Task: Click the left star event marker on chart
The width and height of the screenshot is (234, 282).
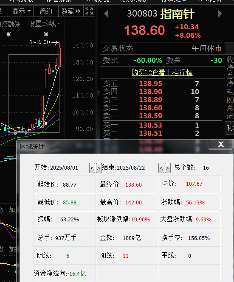Action: (x=8, y=34)
